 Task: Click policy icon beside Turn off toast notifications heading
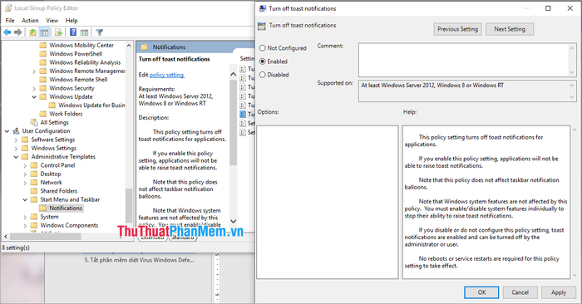click(x=262, y=26)
